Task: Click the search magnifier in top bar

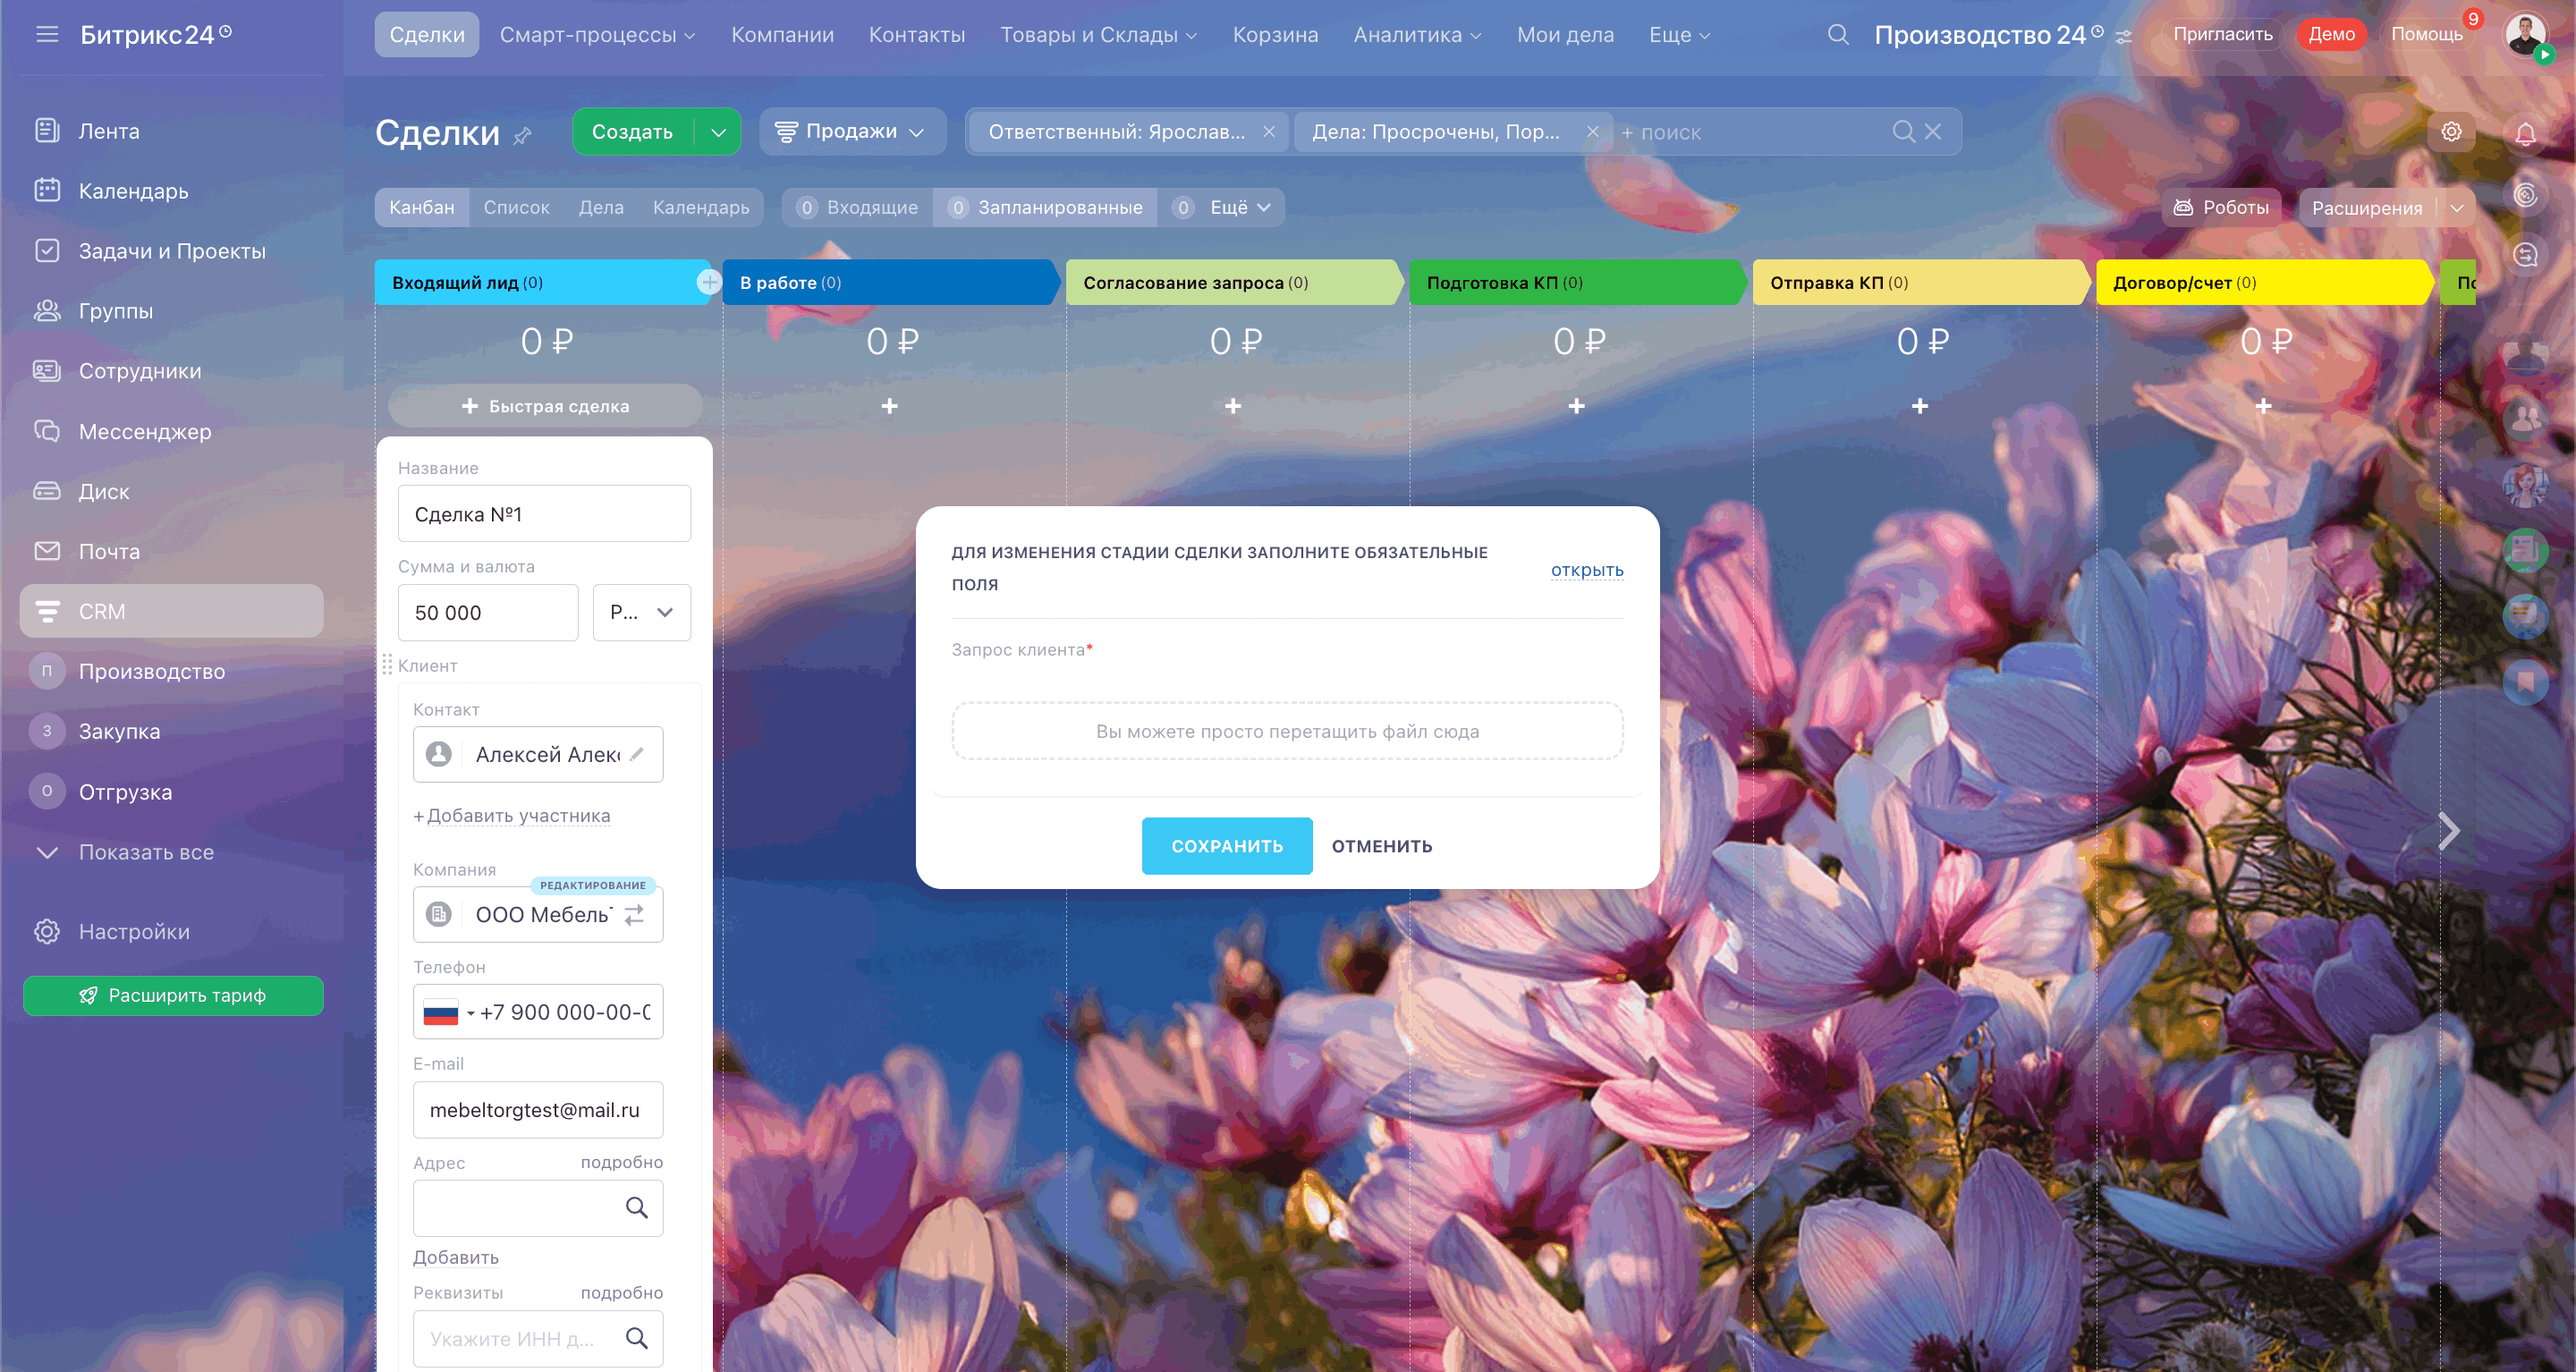Action: pyautogui.click(x=1837, y=35)
